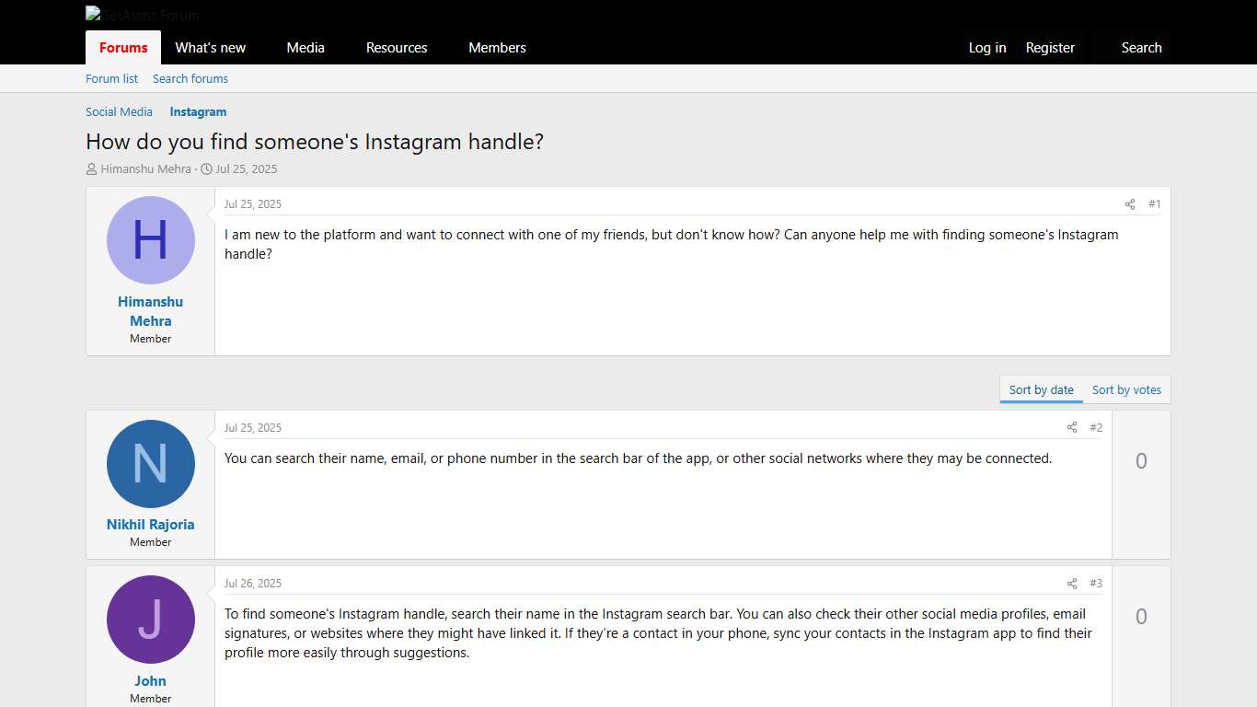The image size is (1257, 707).
Task: Open Nikhil Rajoria's avatar
Action: click(x=150, y=464)
